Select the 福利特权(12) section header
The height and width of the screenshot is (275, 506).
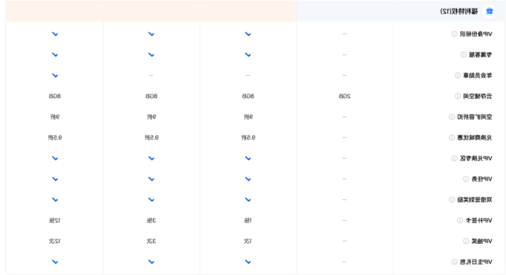pyautogui.click(x=459, y=11)
